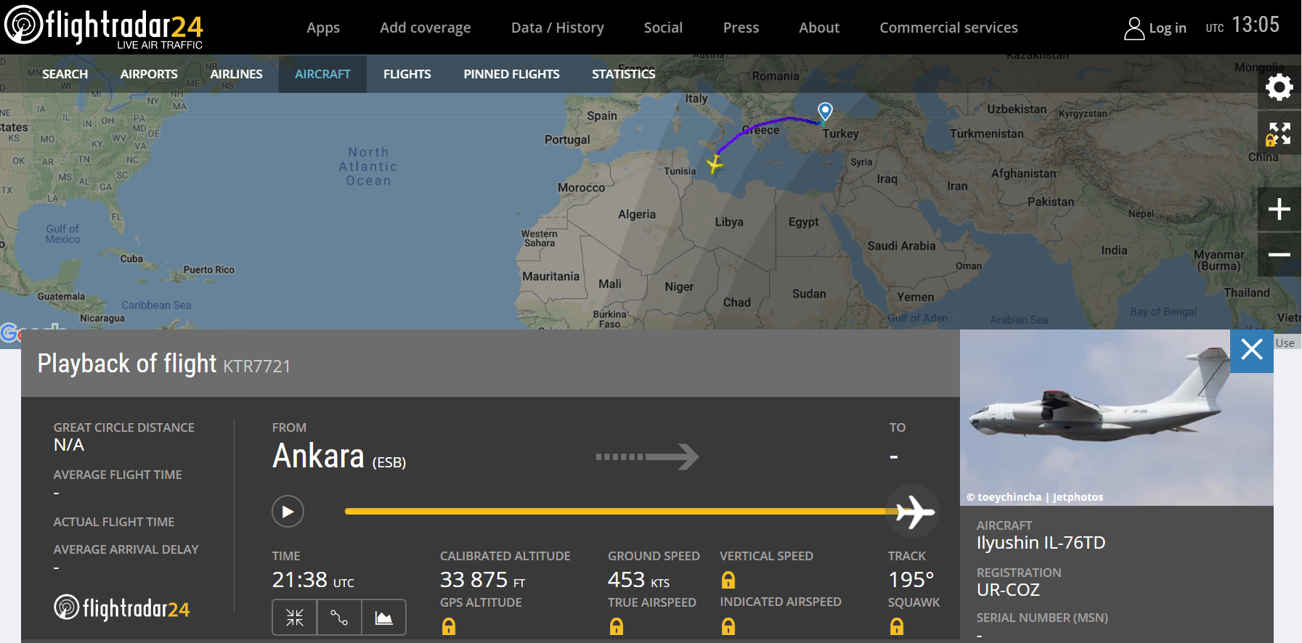Open the About menu

(x=819, y=28)
